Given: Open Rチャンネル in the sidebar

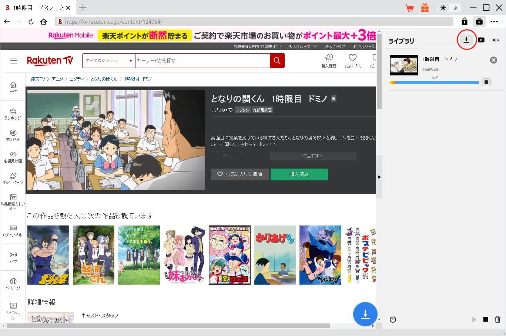Looking at the screenshot, I should [x=13, y=231].
